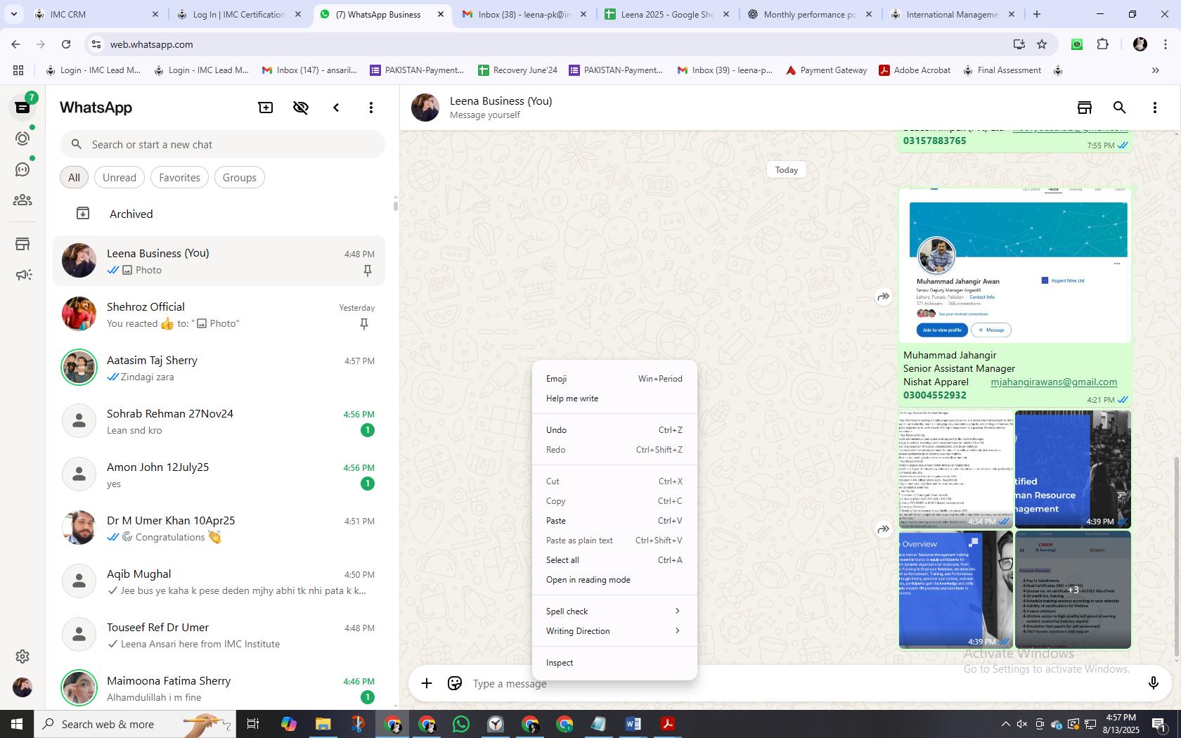This screenshot has height=738, width=1181.
Task: Click the attach plus icon in message bar
Action: 427,683
